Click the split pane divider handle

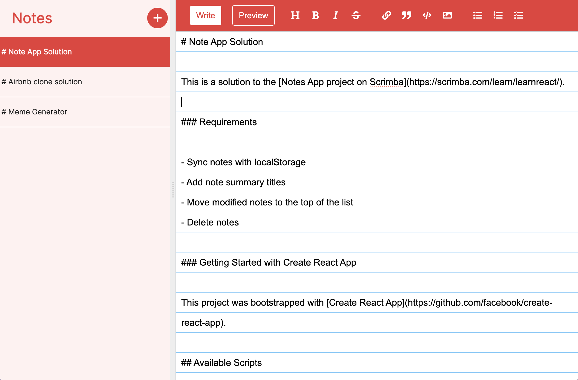pyautogui.click(x=173, y=190)
